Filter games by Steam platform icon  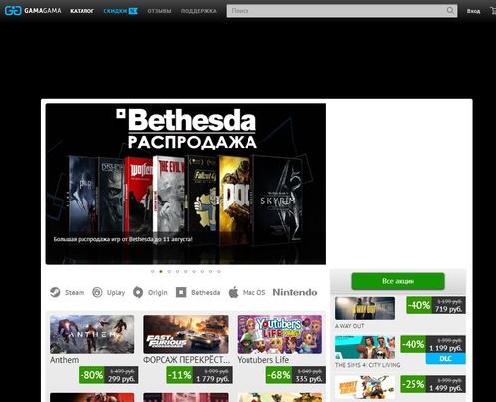tap(55, 292)
